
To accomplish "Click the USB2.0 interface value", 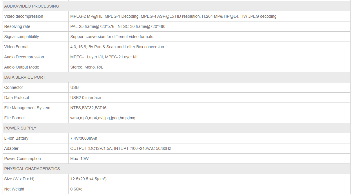I will click(86, 98).
